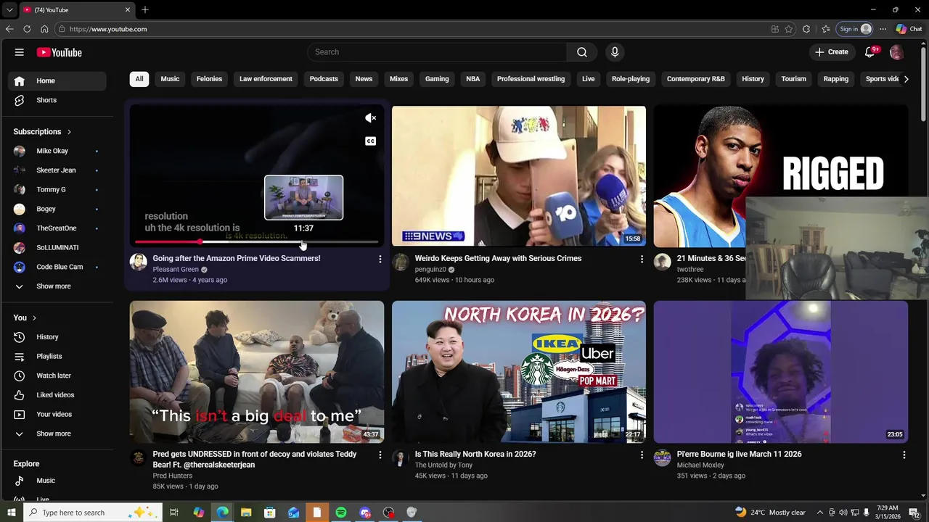Open options for North Korea in 2026 video
This screenshot has height=522, width=929.
pyautogui.click(x=642, y=455)
